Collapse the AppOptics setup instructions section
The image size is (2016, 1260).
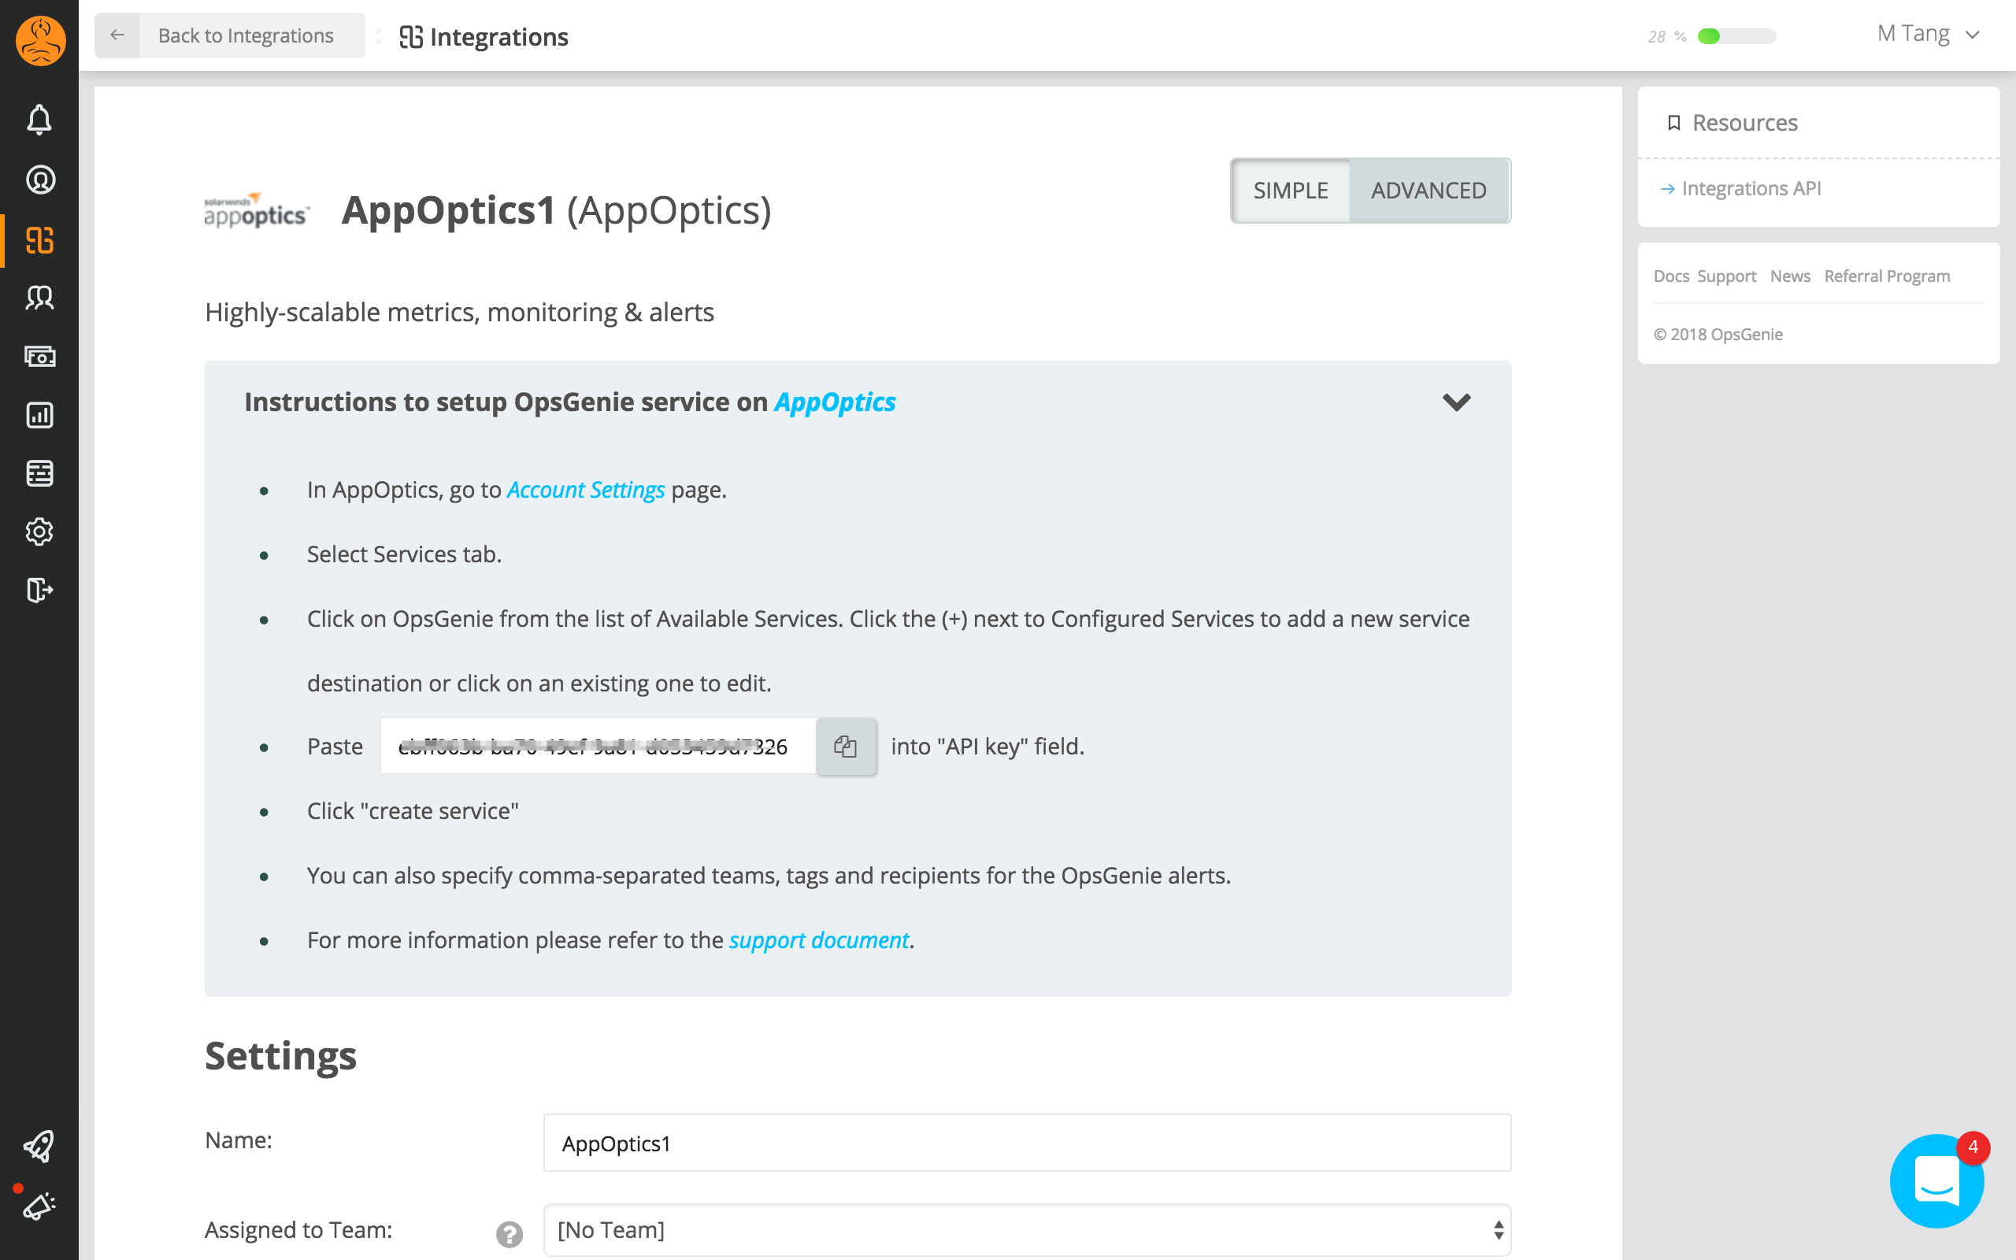[x=1456, y=401]
